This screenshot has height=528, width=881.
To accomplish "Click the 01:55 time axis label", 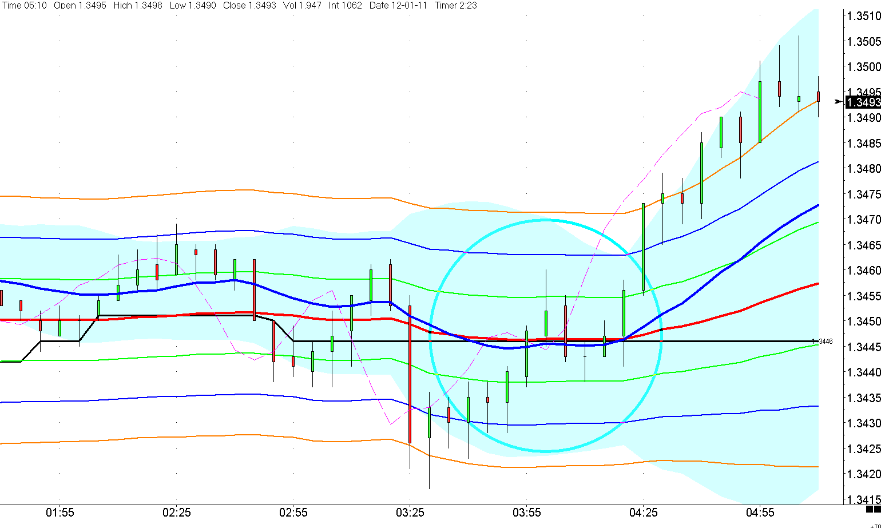I will coord(60,513).
